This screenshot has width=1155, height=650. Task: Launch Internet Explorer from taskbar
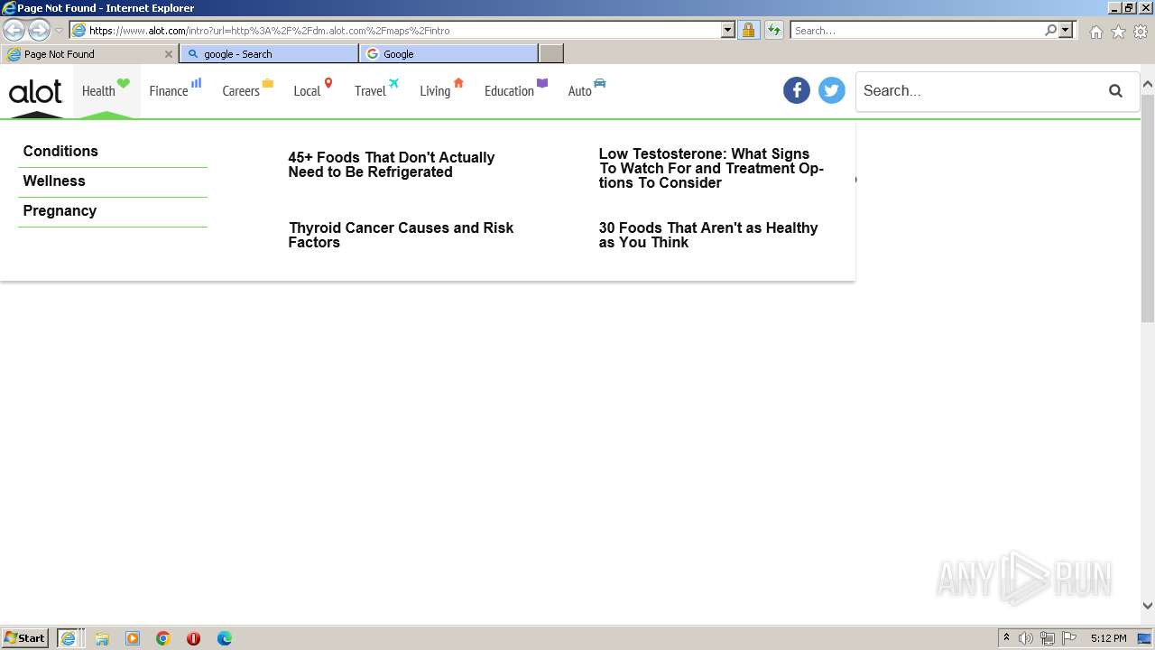[x=69, y=638]
